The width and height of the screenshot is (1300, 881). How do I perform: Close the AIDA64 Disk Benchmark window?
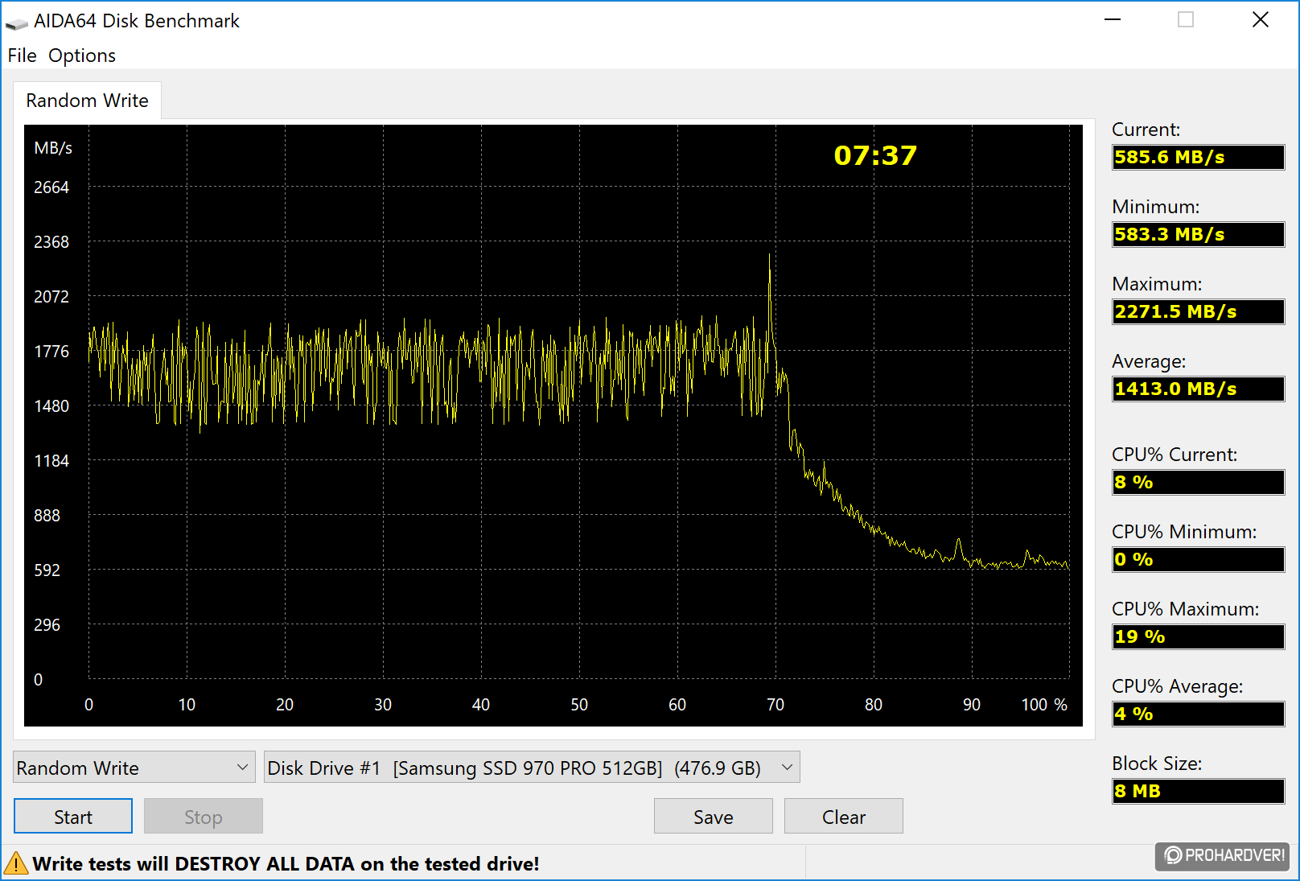(1261, 20)
